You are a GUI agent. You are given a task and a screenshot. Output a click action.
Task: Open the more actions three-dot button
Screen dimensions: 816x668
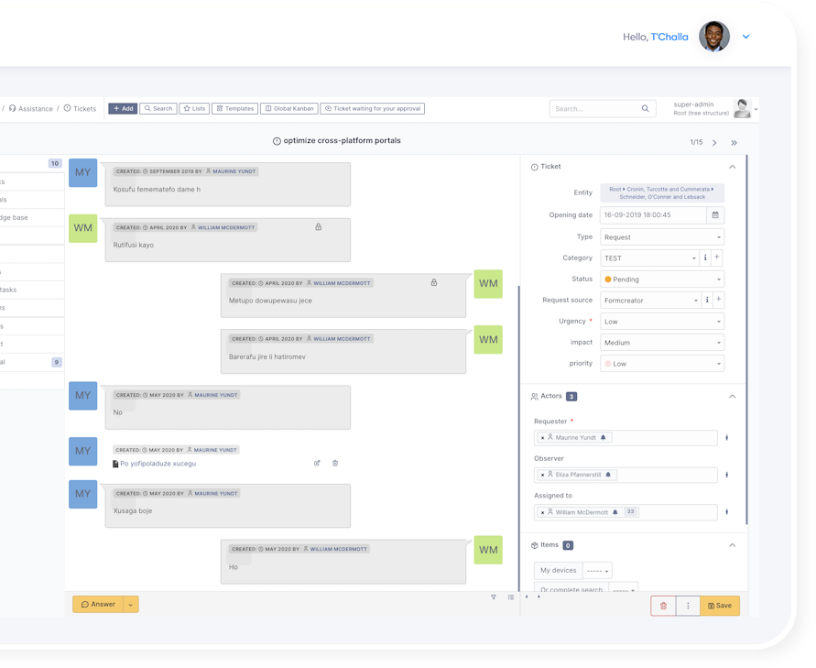click(x=688, y=606)
